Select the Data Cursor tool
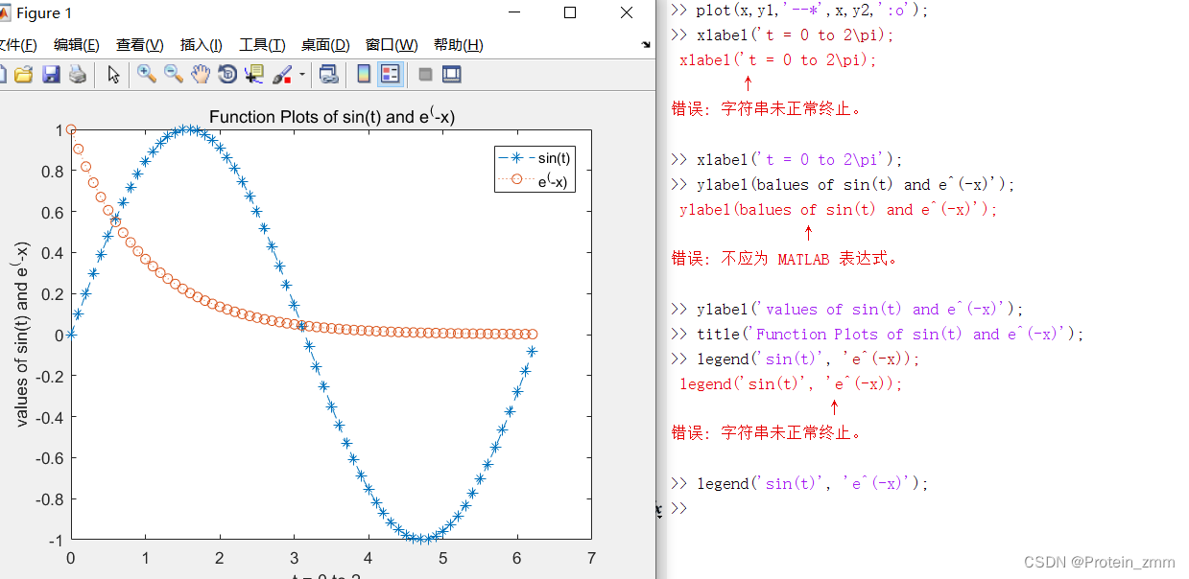 (253, 74)
